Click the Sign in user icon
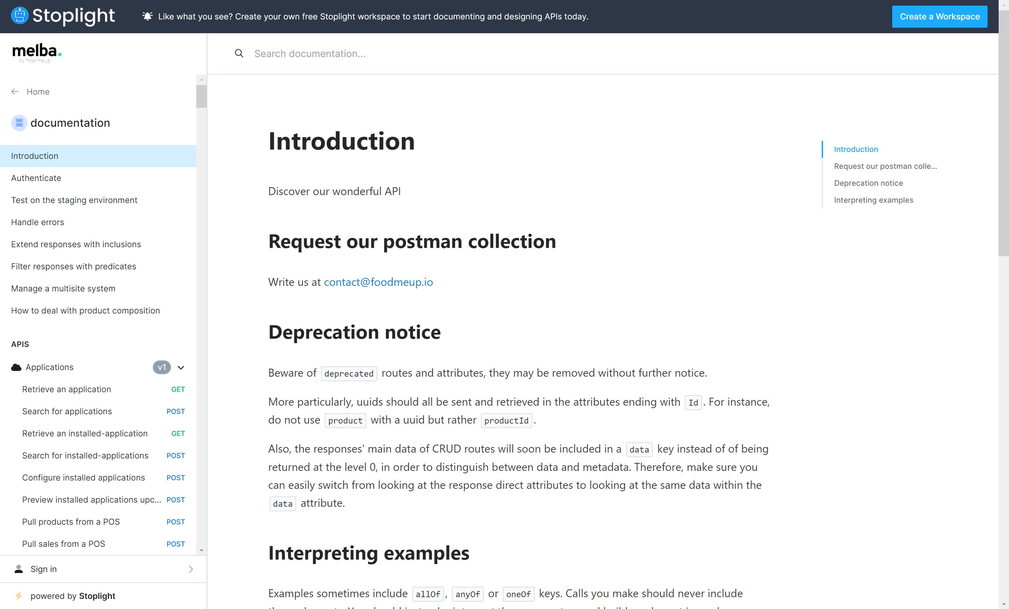 [19, 569]
